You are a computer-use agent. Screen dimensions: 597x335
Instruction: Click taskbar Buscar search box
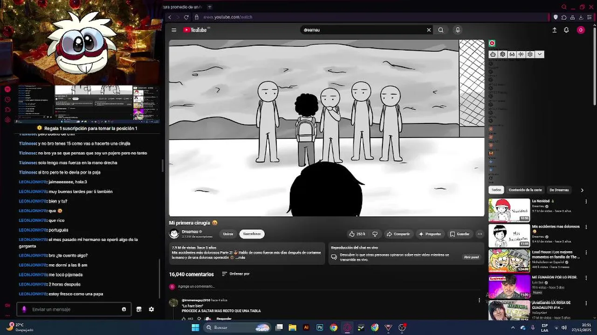point(238,328)
